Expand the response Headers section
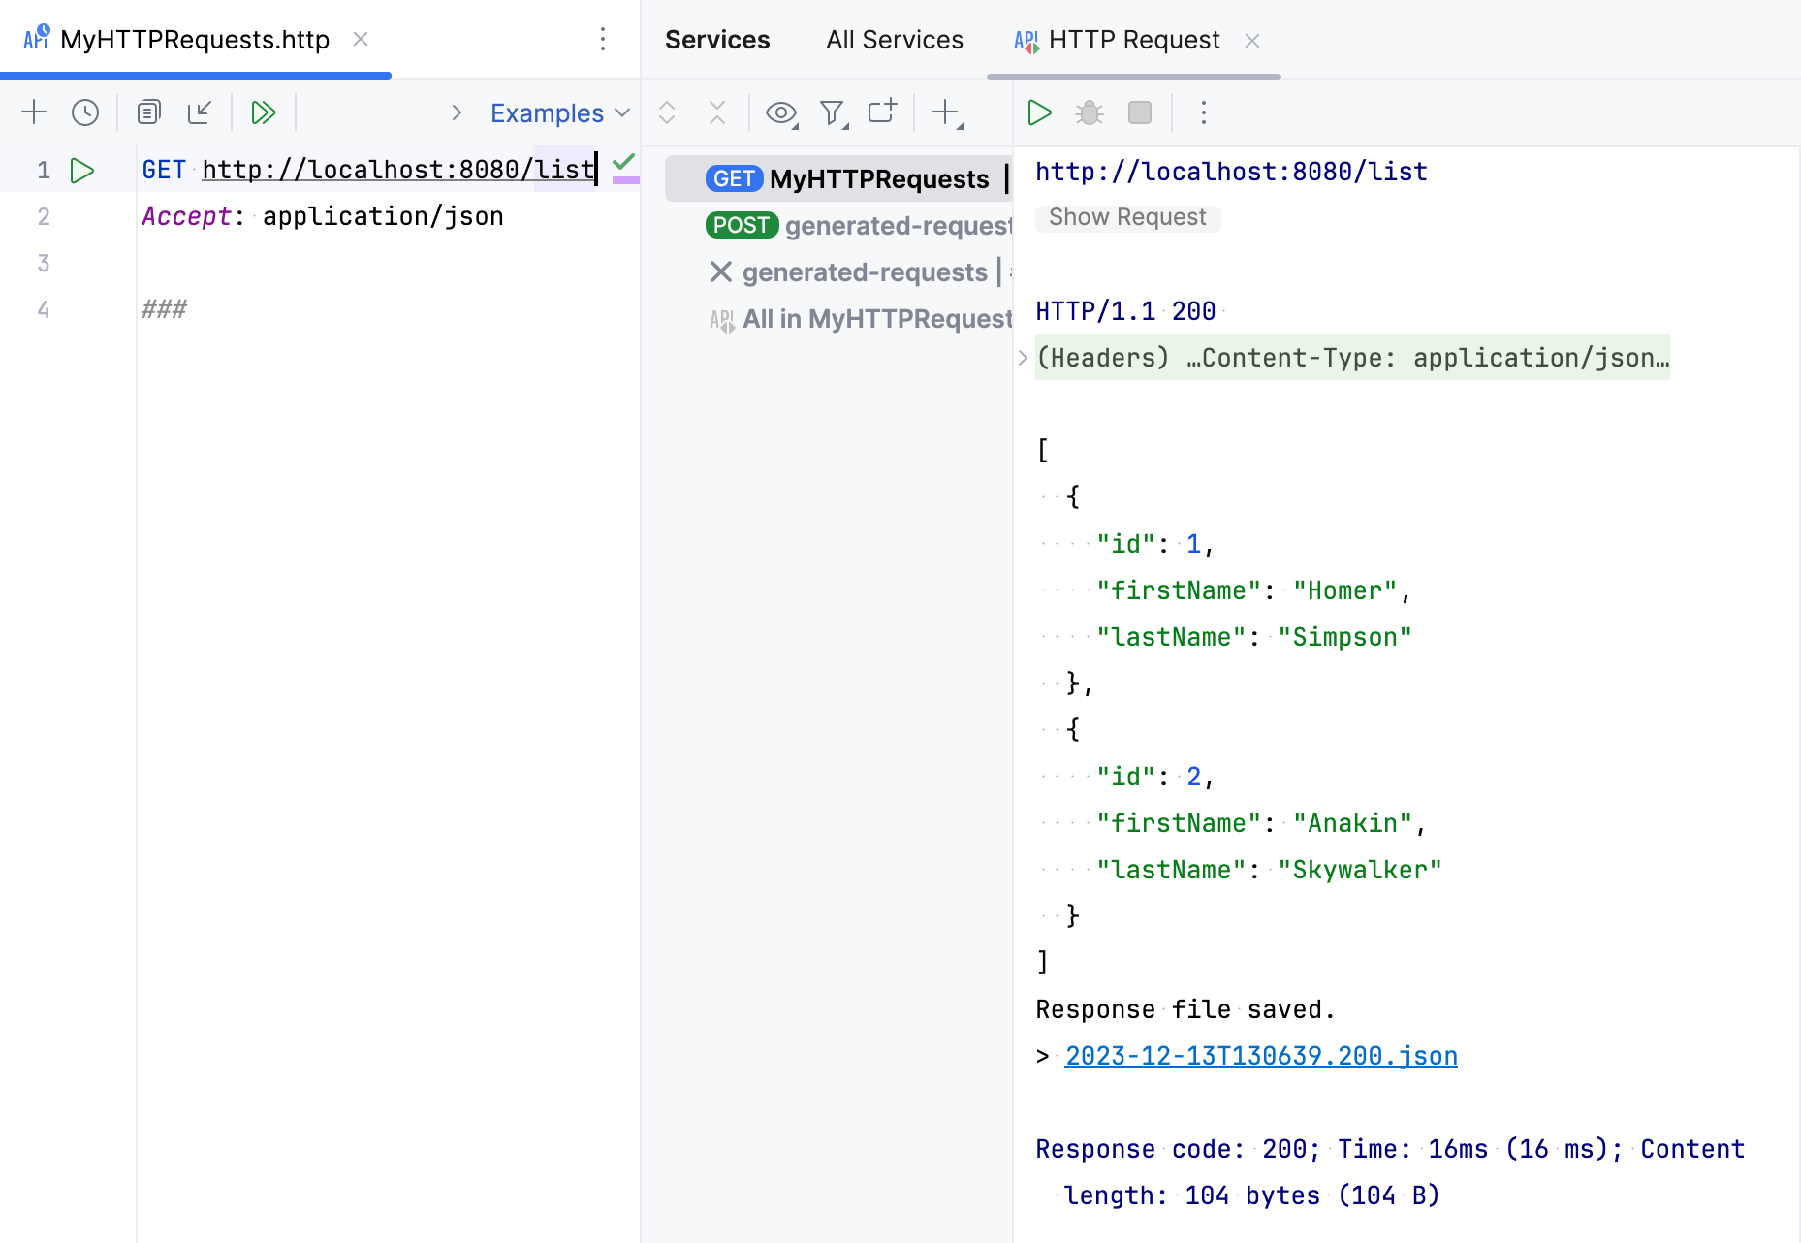Image resolution: width=1801 pixels, height=1243 pixels. pyautogui.click(x=1024, y=357)
